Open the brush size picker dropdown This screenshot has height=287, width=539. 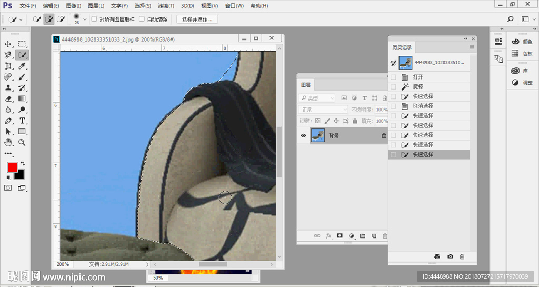(85, 19)
